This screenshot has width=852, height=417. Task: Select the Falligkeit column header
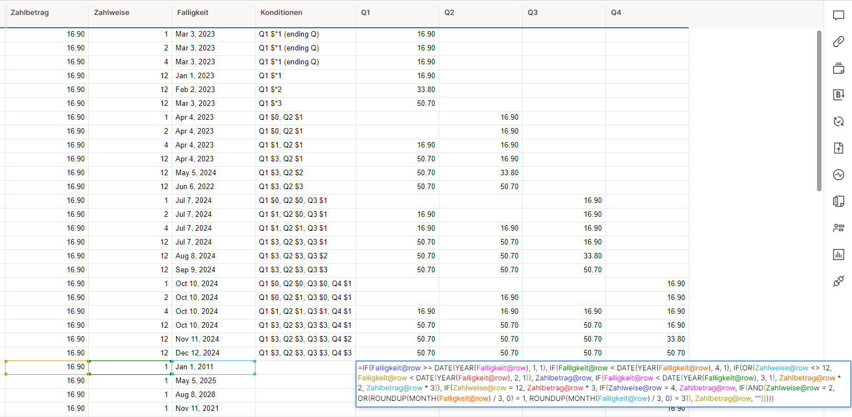214,13
